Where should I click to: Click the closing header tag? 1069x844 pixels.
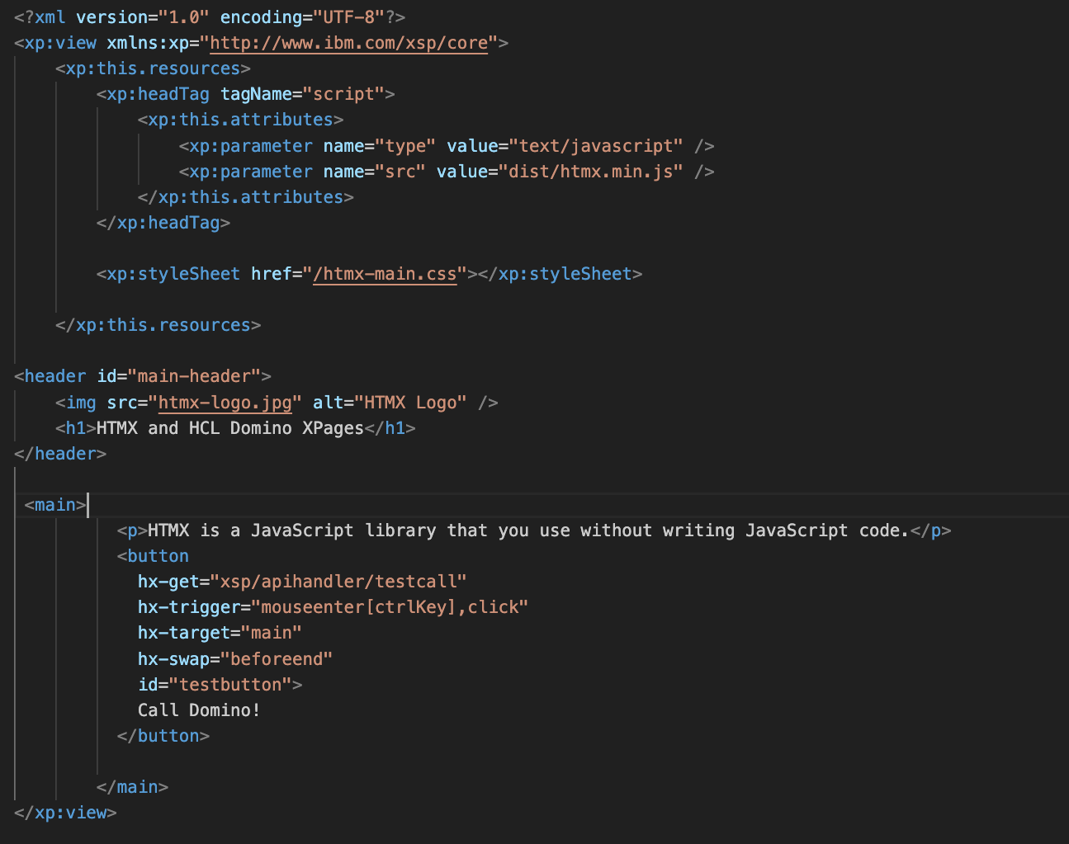click(x=60, y=454)
